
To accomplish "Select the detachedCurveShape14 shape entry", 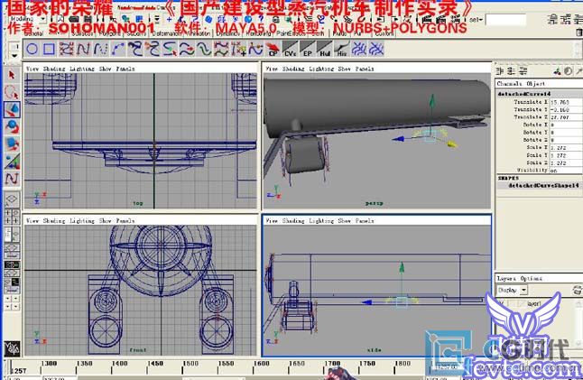I will pos(543,185).
